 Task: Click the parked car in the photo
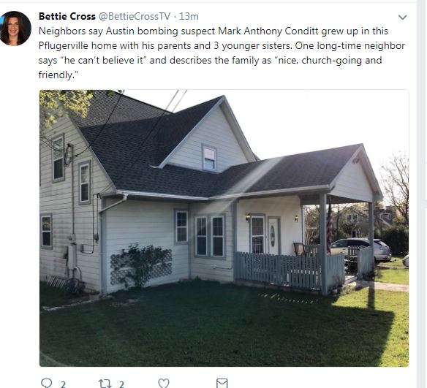(x=360, y=250)
